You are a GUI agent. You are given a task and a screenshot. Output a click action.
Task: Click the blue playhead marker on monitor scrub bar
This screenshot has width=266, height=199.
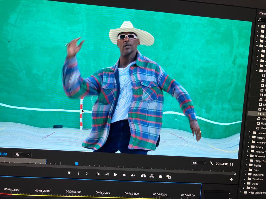[77, 164]
